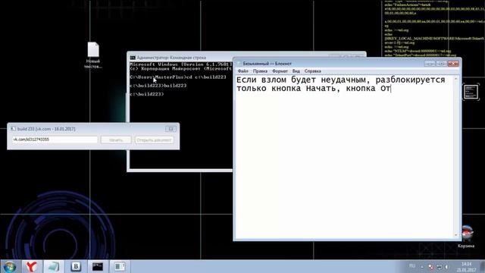Open the taskbar icon beside Yandex

coord(54,266)
